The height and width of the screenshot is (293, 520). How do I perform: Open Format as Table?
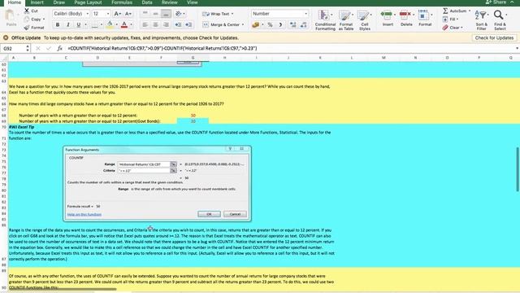point(346,20)
